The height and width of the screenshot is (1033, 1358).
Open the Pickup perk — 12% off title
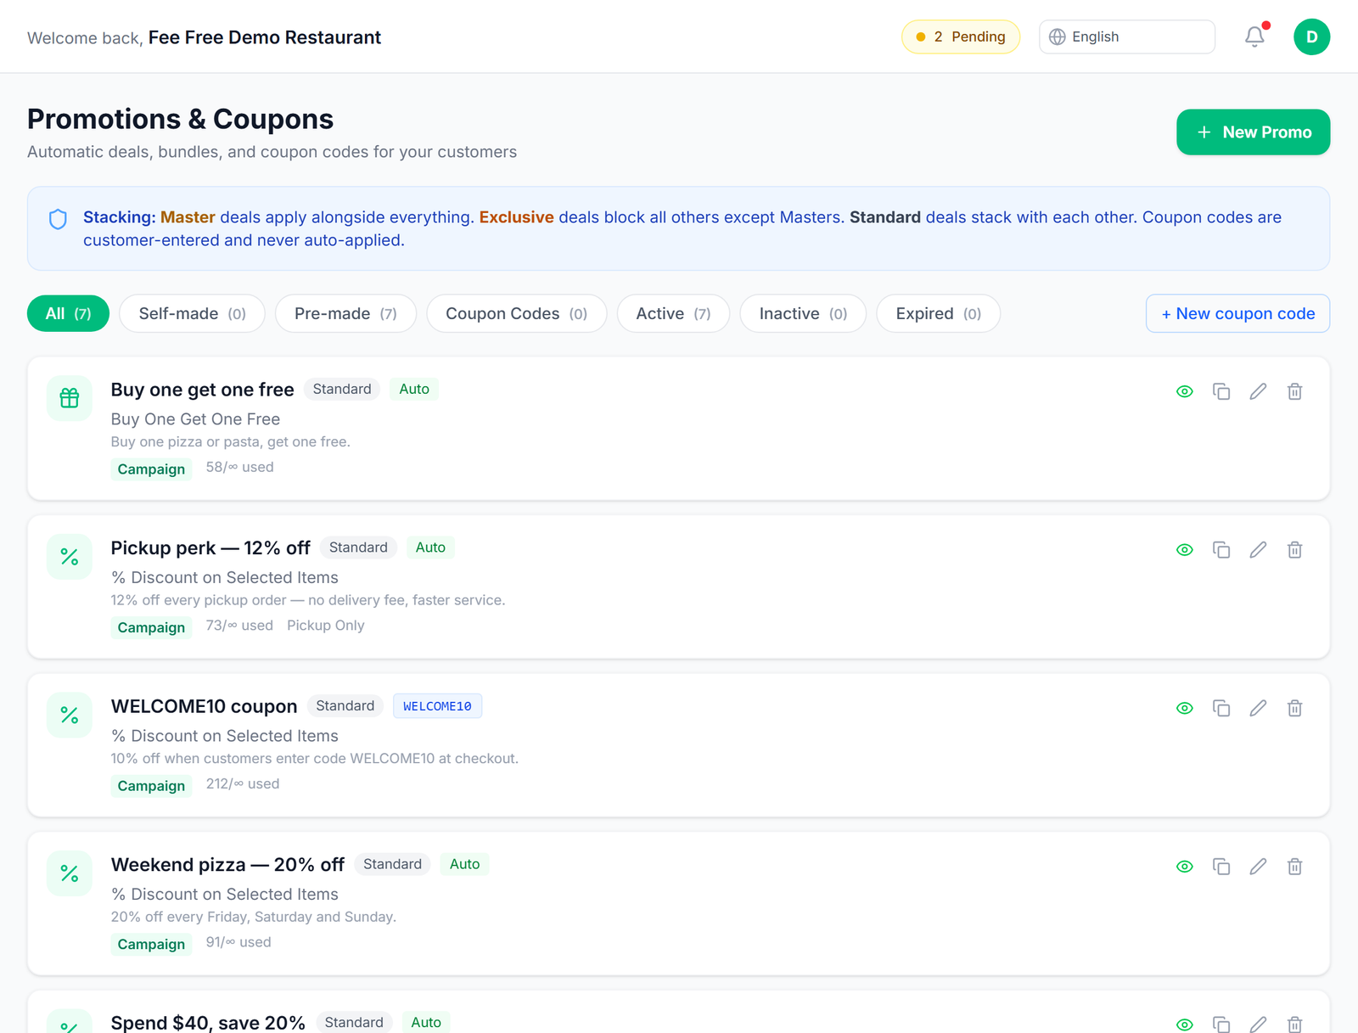210,548
